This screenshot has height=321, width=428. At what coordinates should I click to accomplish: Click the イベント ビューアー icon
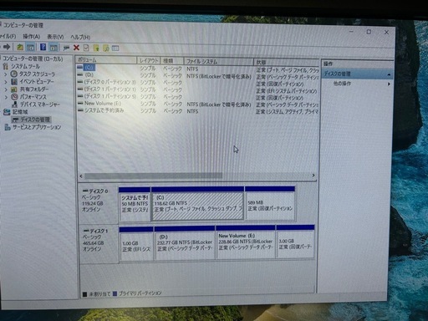[x=14, y=82]
